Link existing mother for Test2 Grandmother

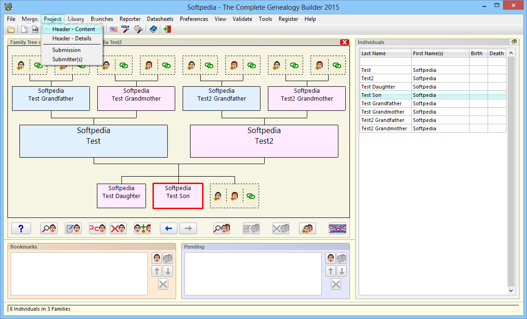(x=337, y=65)
